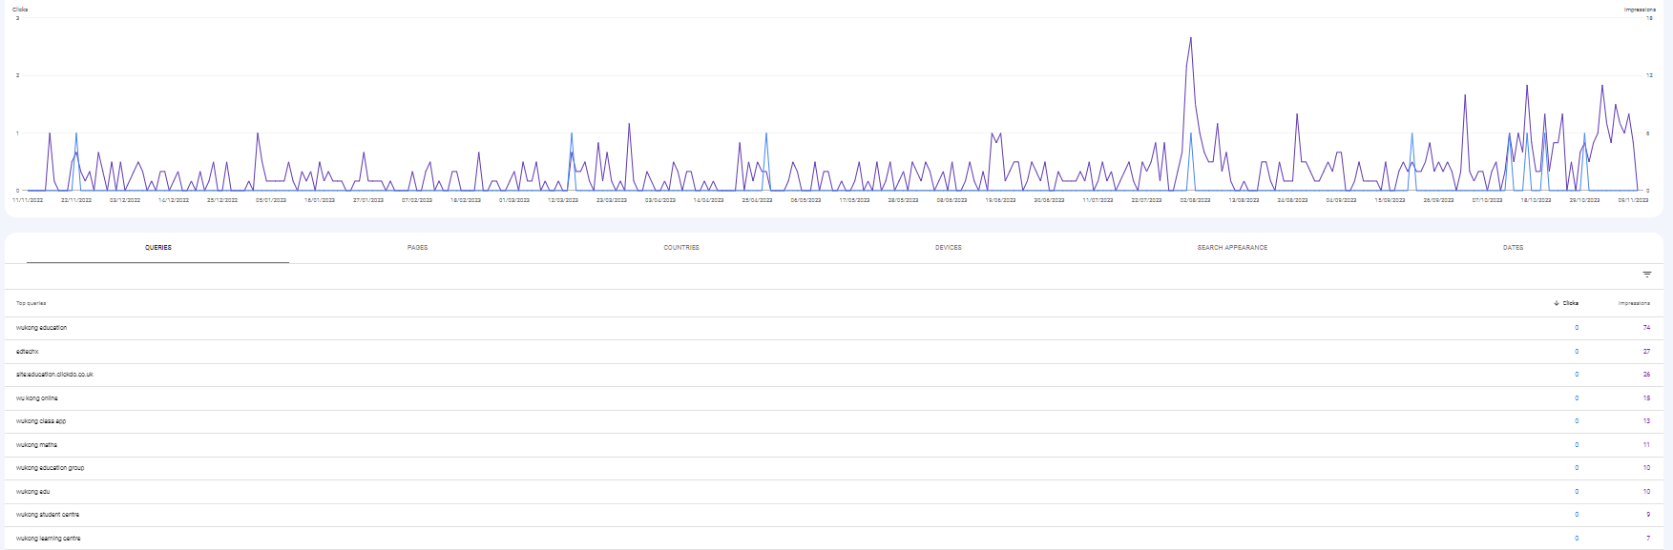Click the Clicks sort arrow
1673x550 pixels.
pyautogui.click(x=1557, y=303)
